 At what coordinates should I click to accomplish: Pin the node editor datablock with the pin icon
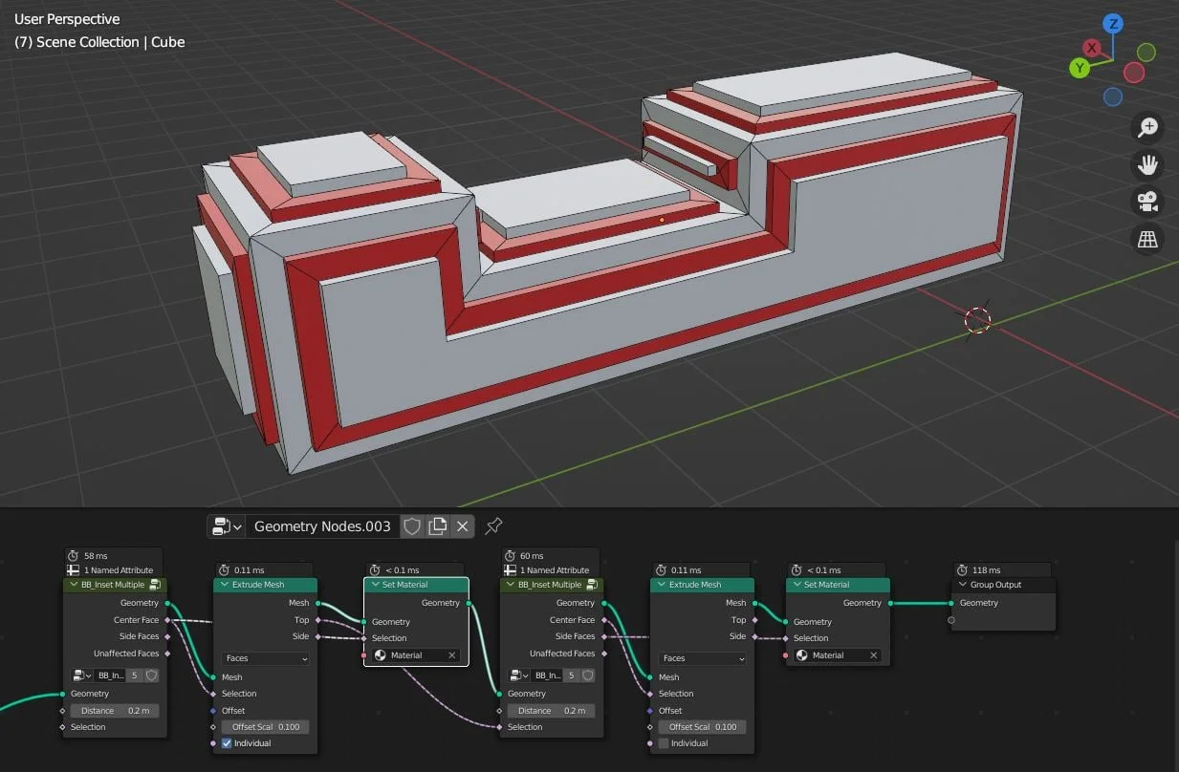click(493, 525)
